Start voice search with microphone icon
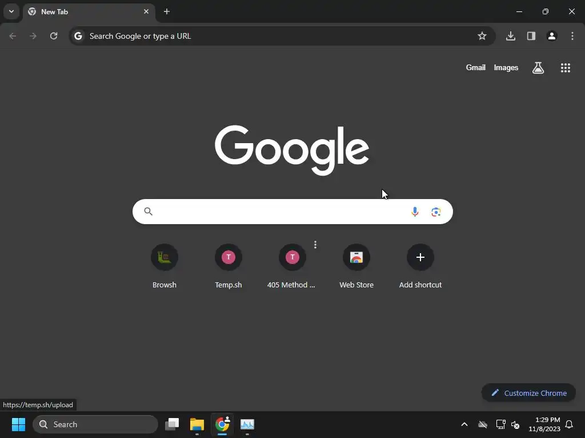This screenshot has height=438, width=585. 415,212
